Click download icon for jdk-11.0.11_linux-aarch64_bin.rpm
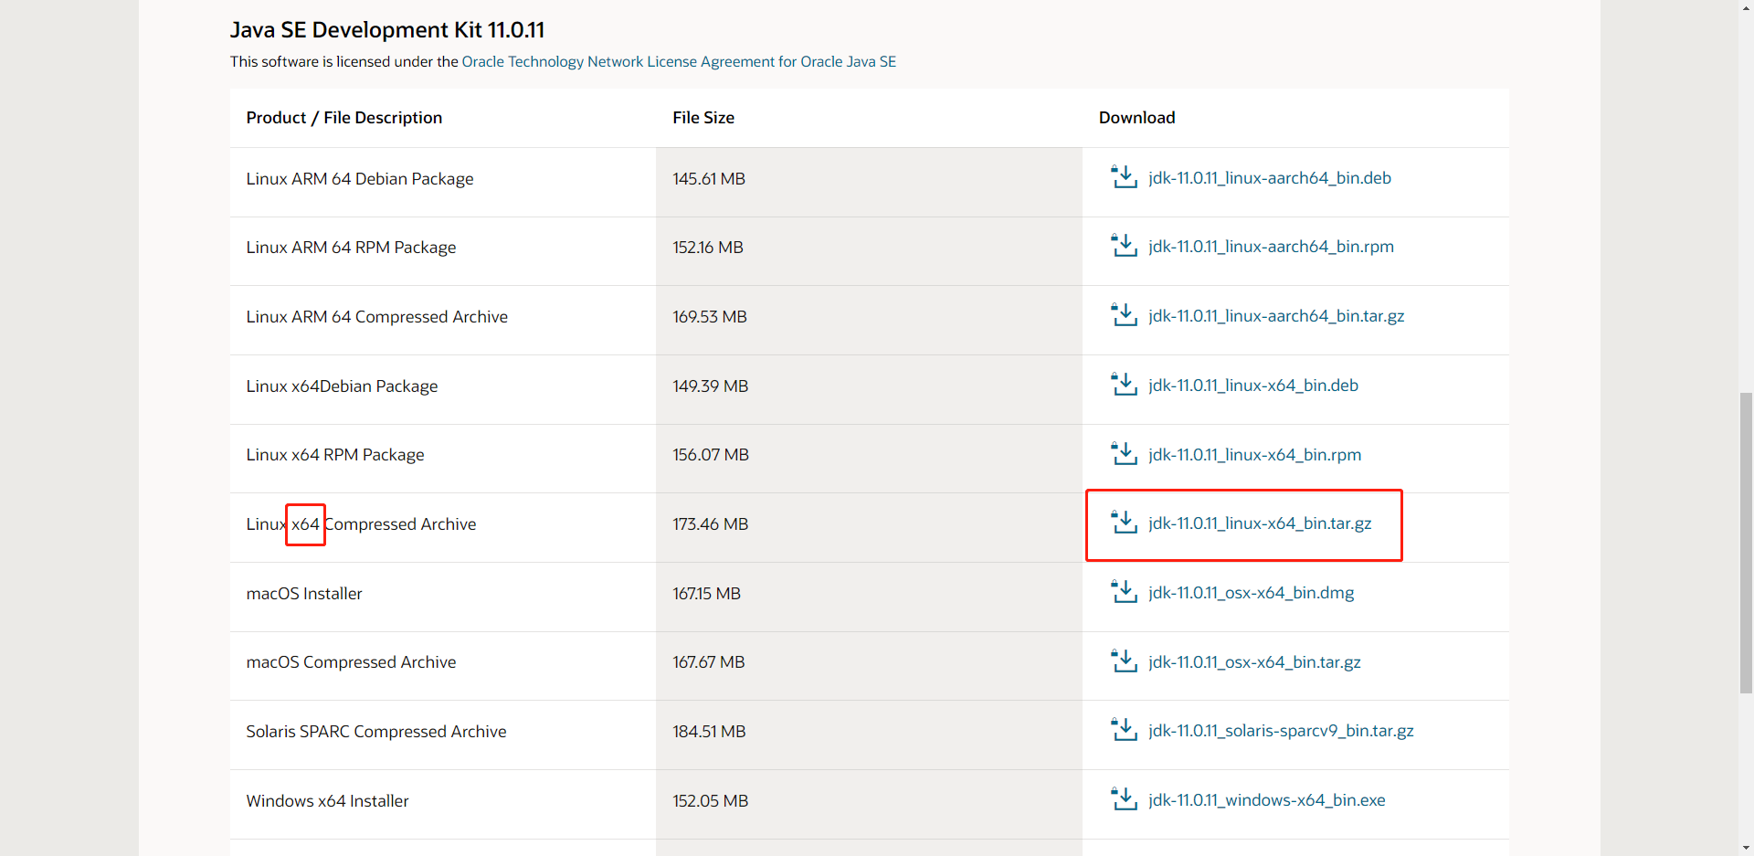This screenshot has height=856, width=1754. (1124, 245)
